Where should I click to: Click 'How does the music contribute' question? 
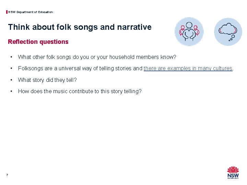coord(80,91)
